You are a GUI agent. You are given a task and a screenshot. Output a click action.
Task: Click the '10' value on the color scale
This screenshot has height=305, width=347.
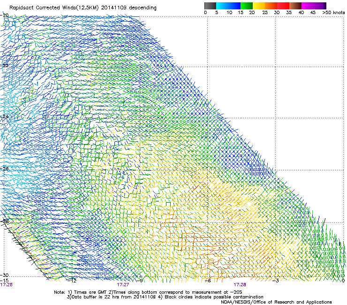pos(229,13)
